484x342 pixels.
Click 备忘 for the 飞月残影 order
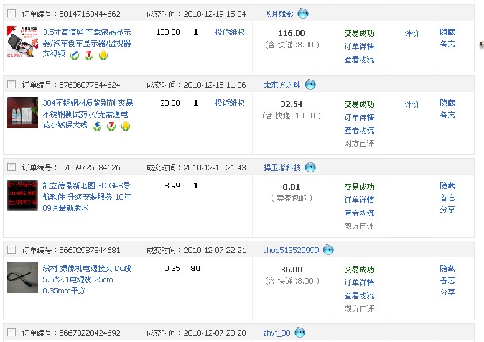click(447, 44)
